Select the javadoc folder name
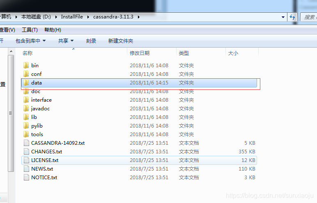This screenshot has height=203, width=317. [40, 109]
